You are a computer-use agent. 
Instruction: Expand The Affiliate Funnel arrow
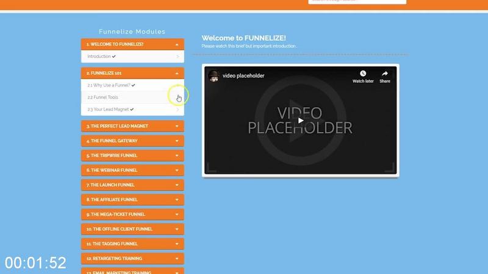point(177,200)
